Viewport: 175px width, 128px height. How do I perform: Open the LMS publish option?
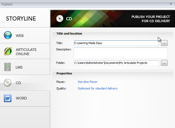tap(19, 67)
